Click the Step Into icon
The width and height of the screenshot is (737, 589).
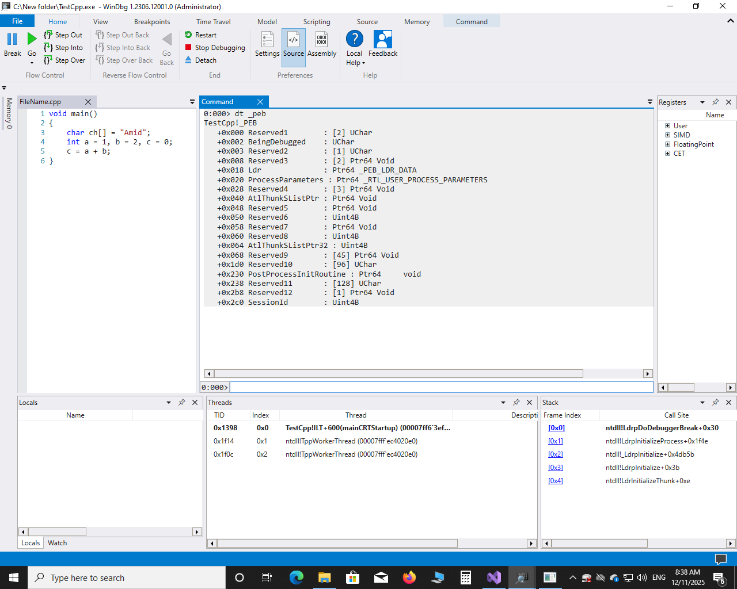coord(48,48)
